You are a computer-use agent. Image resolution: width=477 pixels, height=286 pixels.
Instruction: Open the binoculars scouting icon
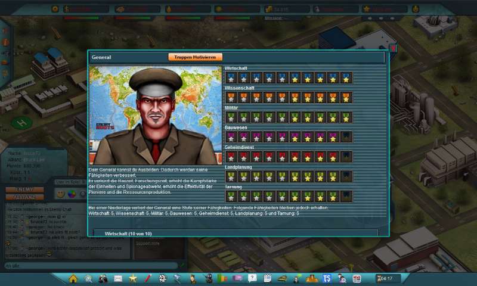tap(103, 278)
